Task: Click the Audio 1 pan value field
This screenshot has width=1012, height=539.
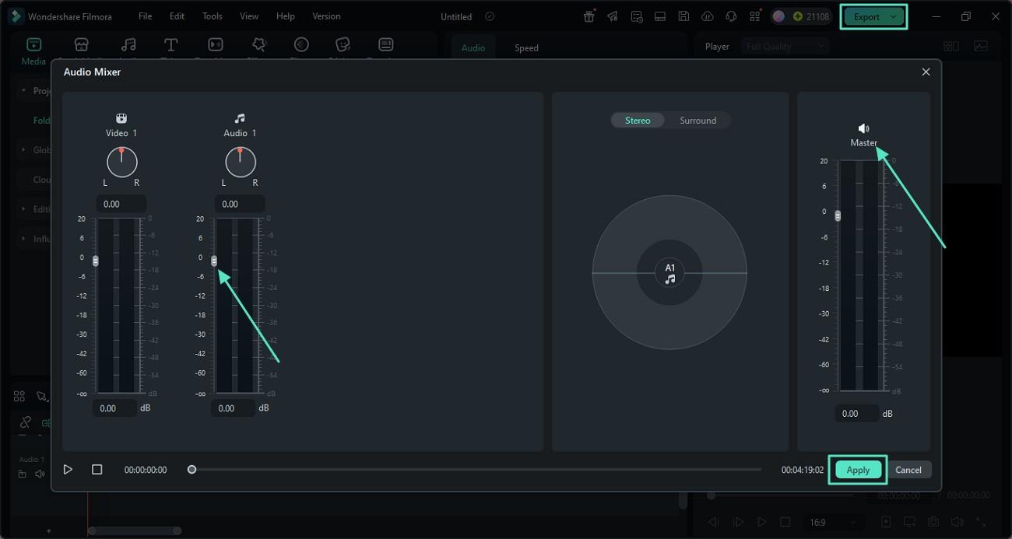Action: 240,204
